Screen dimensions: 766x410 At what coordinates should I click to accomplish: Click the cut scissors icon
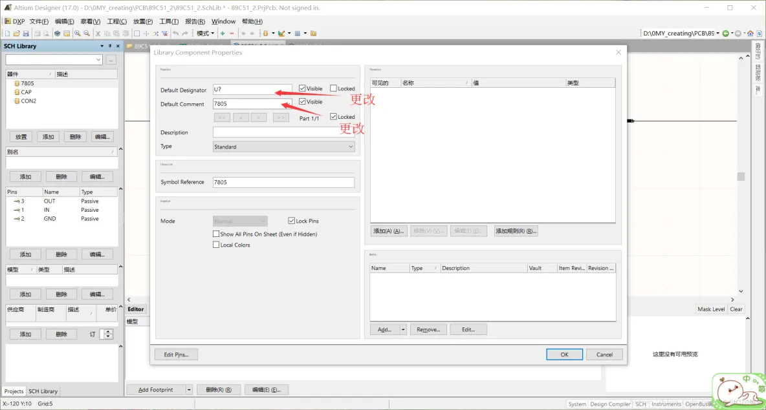[98, 34]
